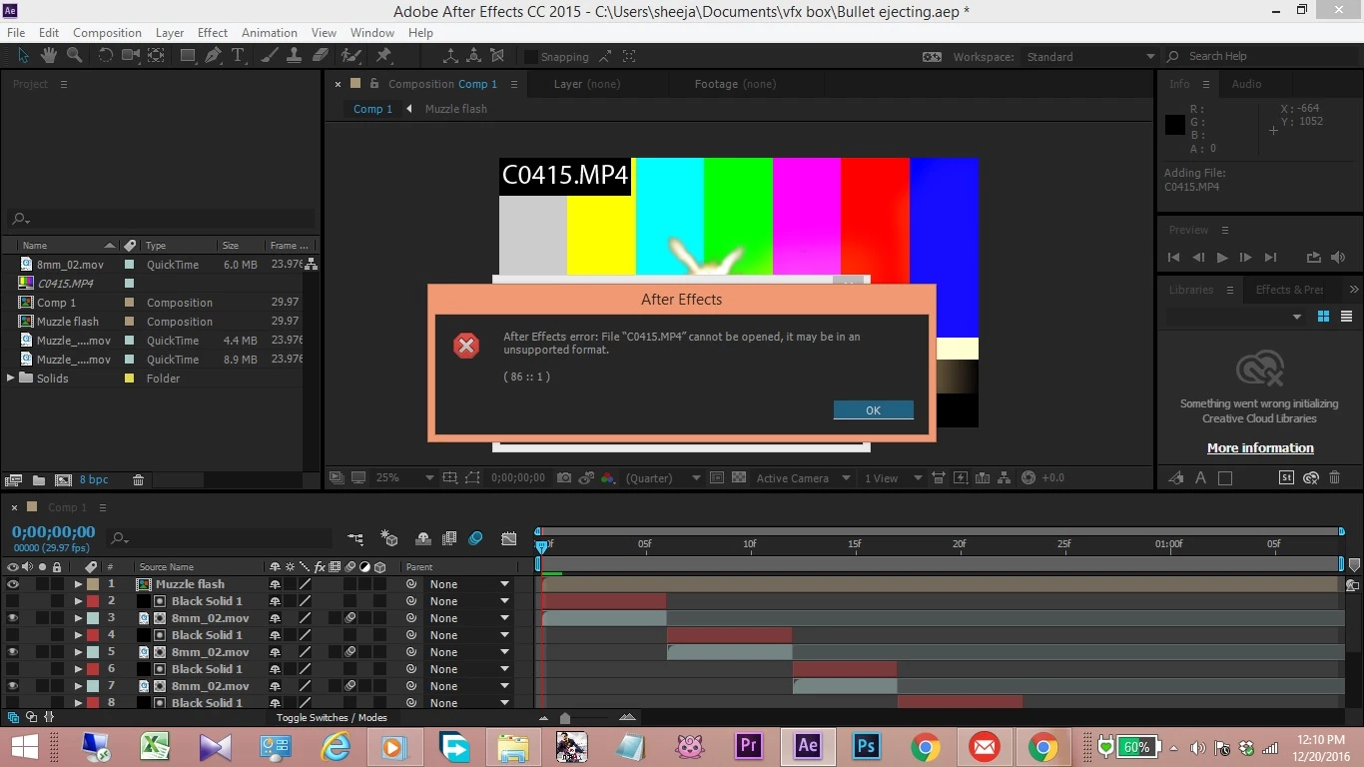
Task: Play the preview with play button
Action: 1222,257
